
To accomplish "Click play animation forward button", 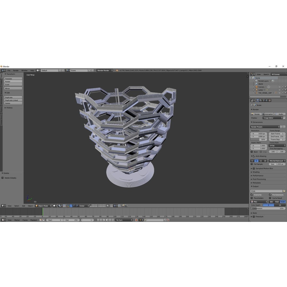I will pos(107,220).
